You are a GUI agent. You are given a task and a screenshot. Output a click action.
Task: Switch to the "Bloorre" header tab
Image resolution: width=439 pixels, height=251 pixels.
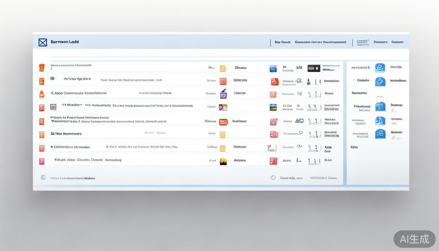point(381,42)
